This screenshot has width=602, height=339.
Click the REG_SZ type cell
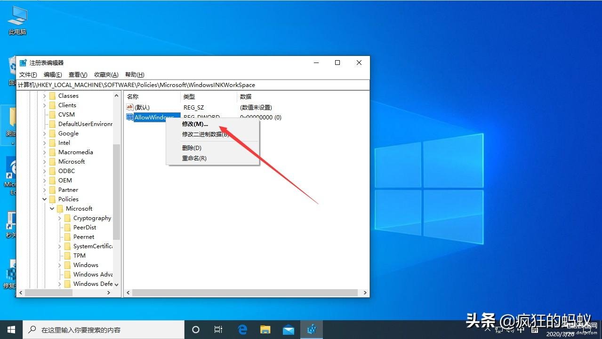point(193,108)
